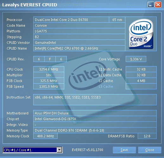Close window with red X button
Viewport: 164px width, 158px height.
[158, 5]
